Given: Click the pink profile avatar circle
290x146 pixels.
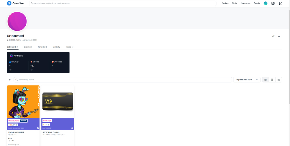Looking at the screenshot, I should click(17, 21).
